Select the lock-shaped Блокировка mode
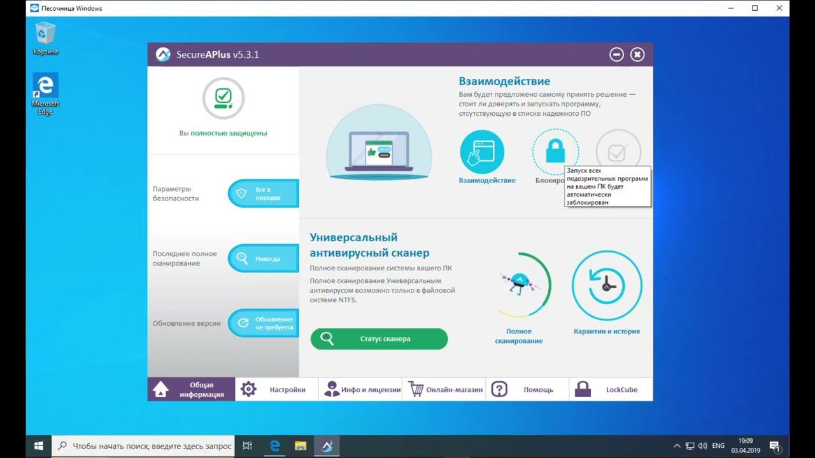This screenshot has width=815, height=458. pyautogui.click(x=556, y=151)
